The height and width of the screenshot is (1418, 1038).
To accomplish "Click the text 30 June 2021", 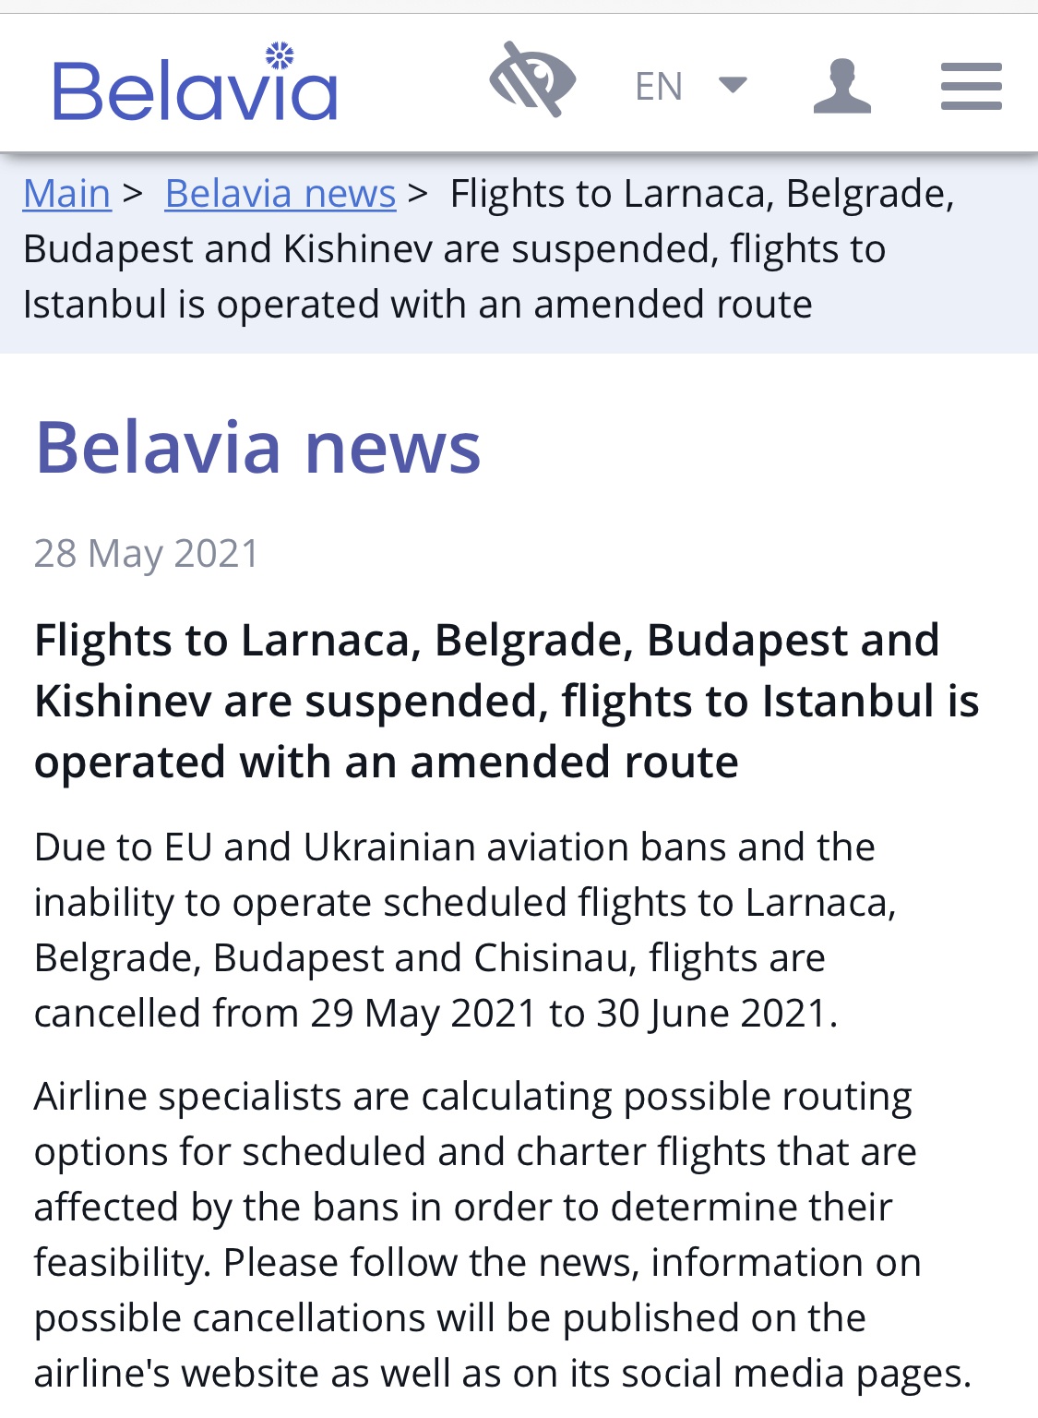I will pyautogui.click(x=711, y=1014).
